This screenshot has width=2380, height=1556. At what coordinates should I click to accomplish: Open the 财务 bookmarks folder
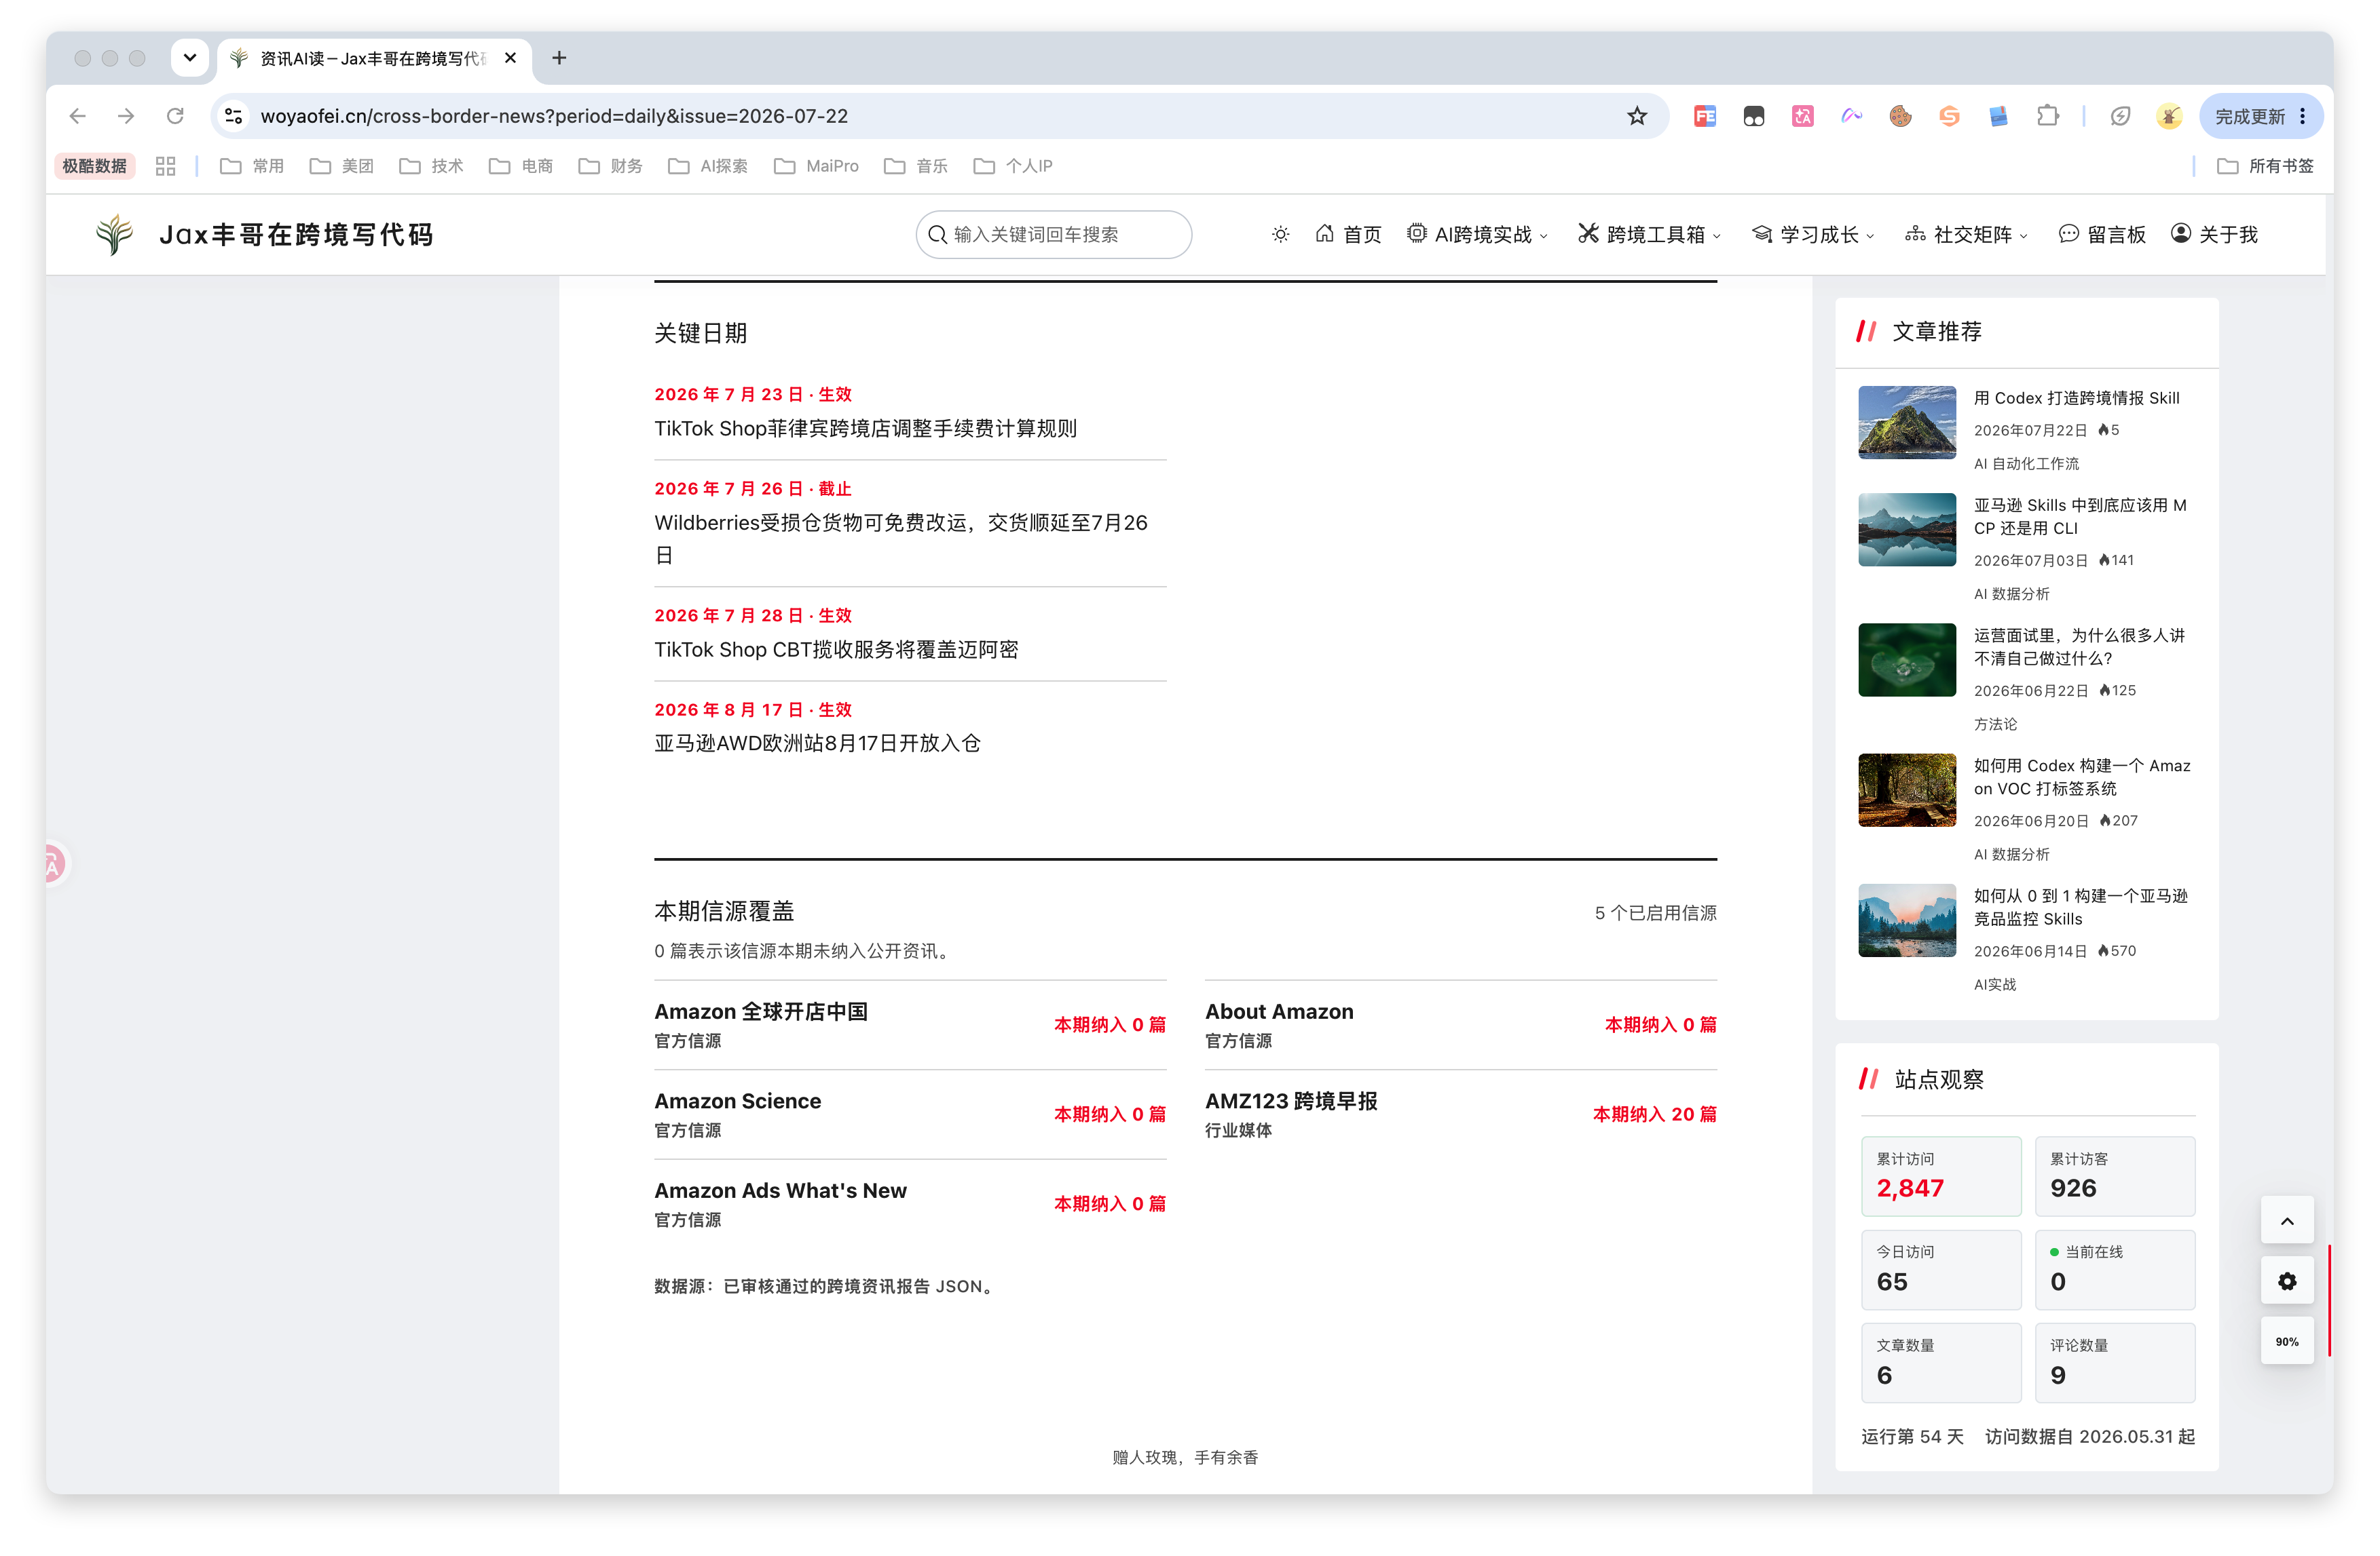[x=611, y=166]
